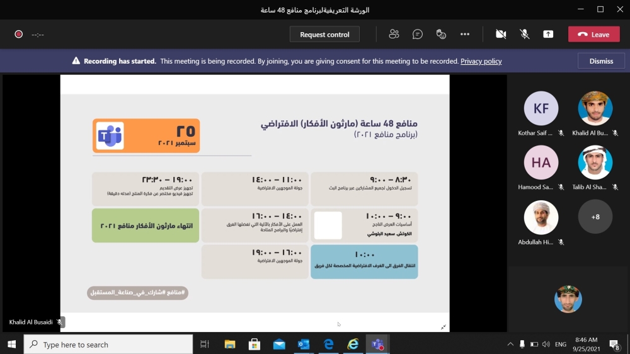
Task: Open Microsoft Store from the taskbar
Action: [255, 345]
